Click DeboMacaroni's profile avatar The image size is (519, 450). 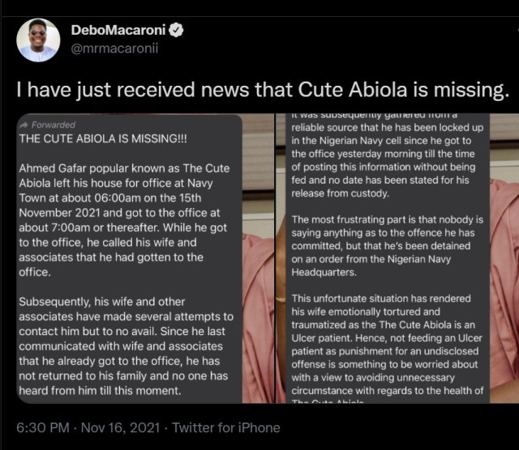38,40
